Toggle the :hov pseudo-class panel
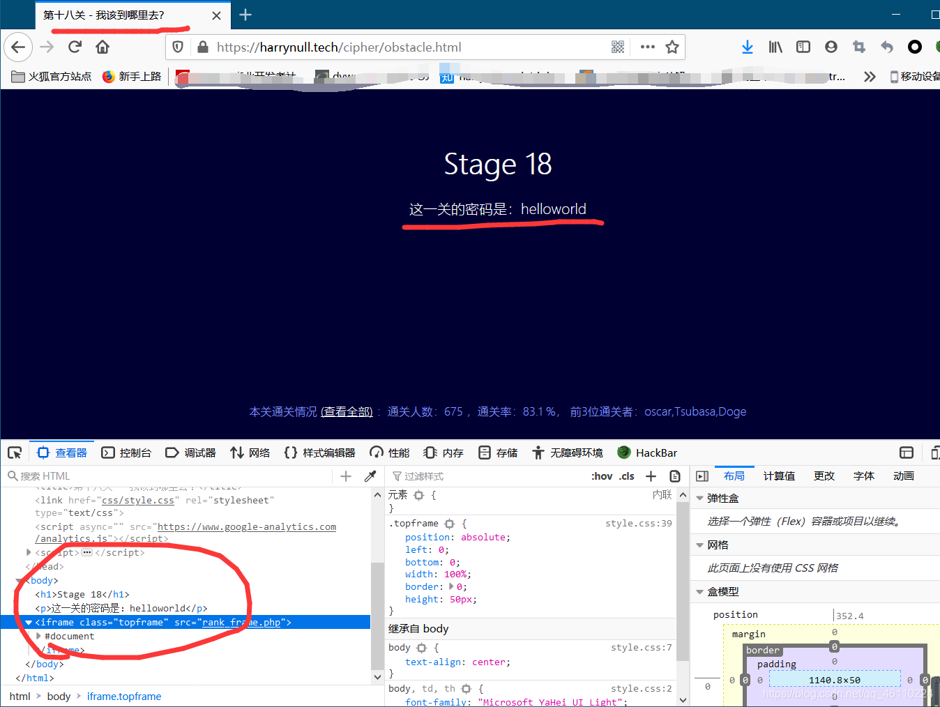Image resolution: width=940 pixels, height=707 pixels. [x=602, y=476]
